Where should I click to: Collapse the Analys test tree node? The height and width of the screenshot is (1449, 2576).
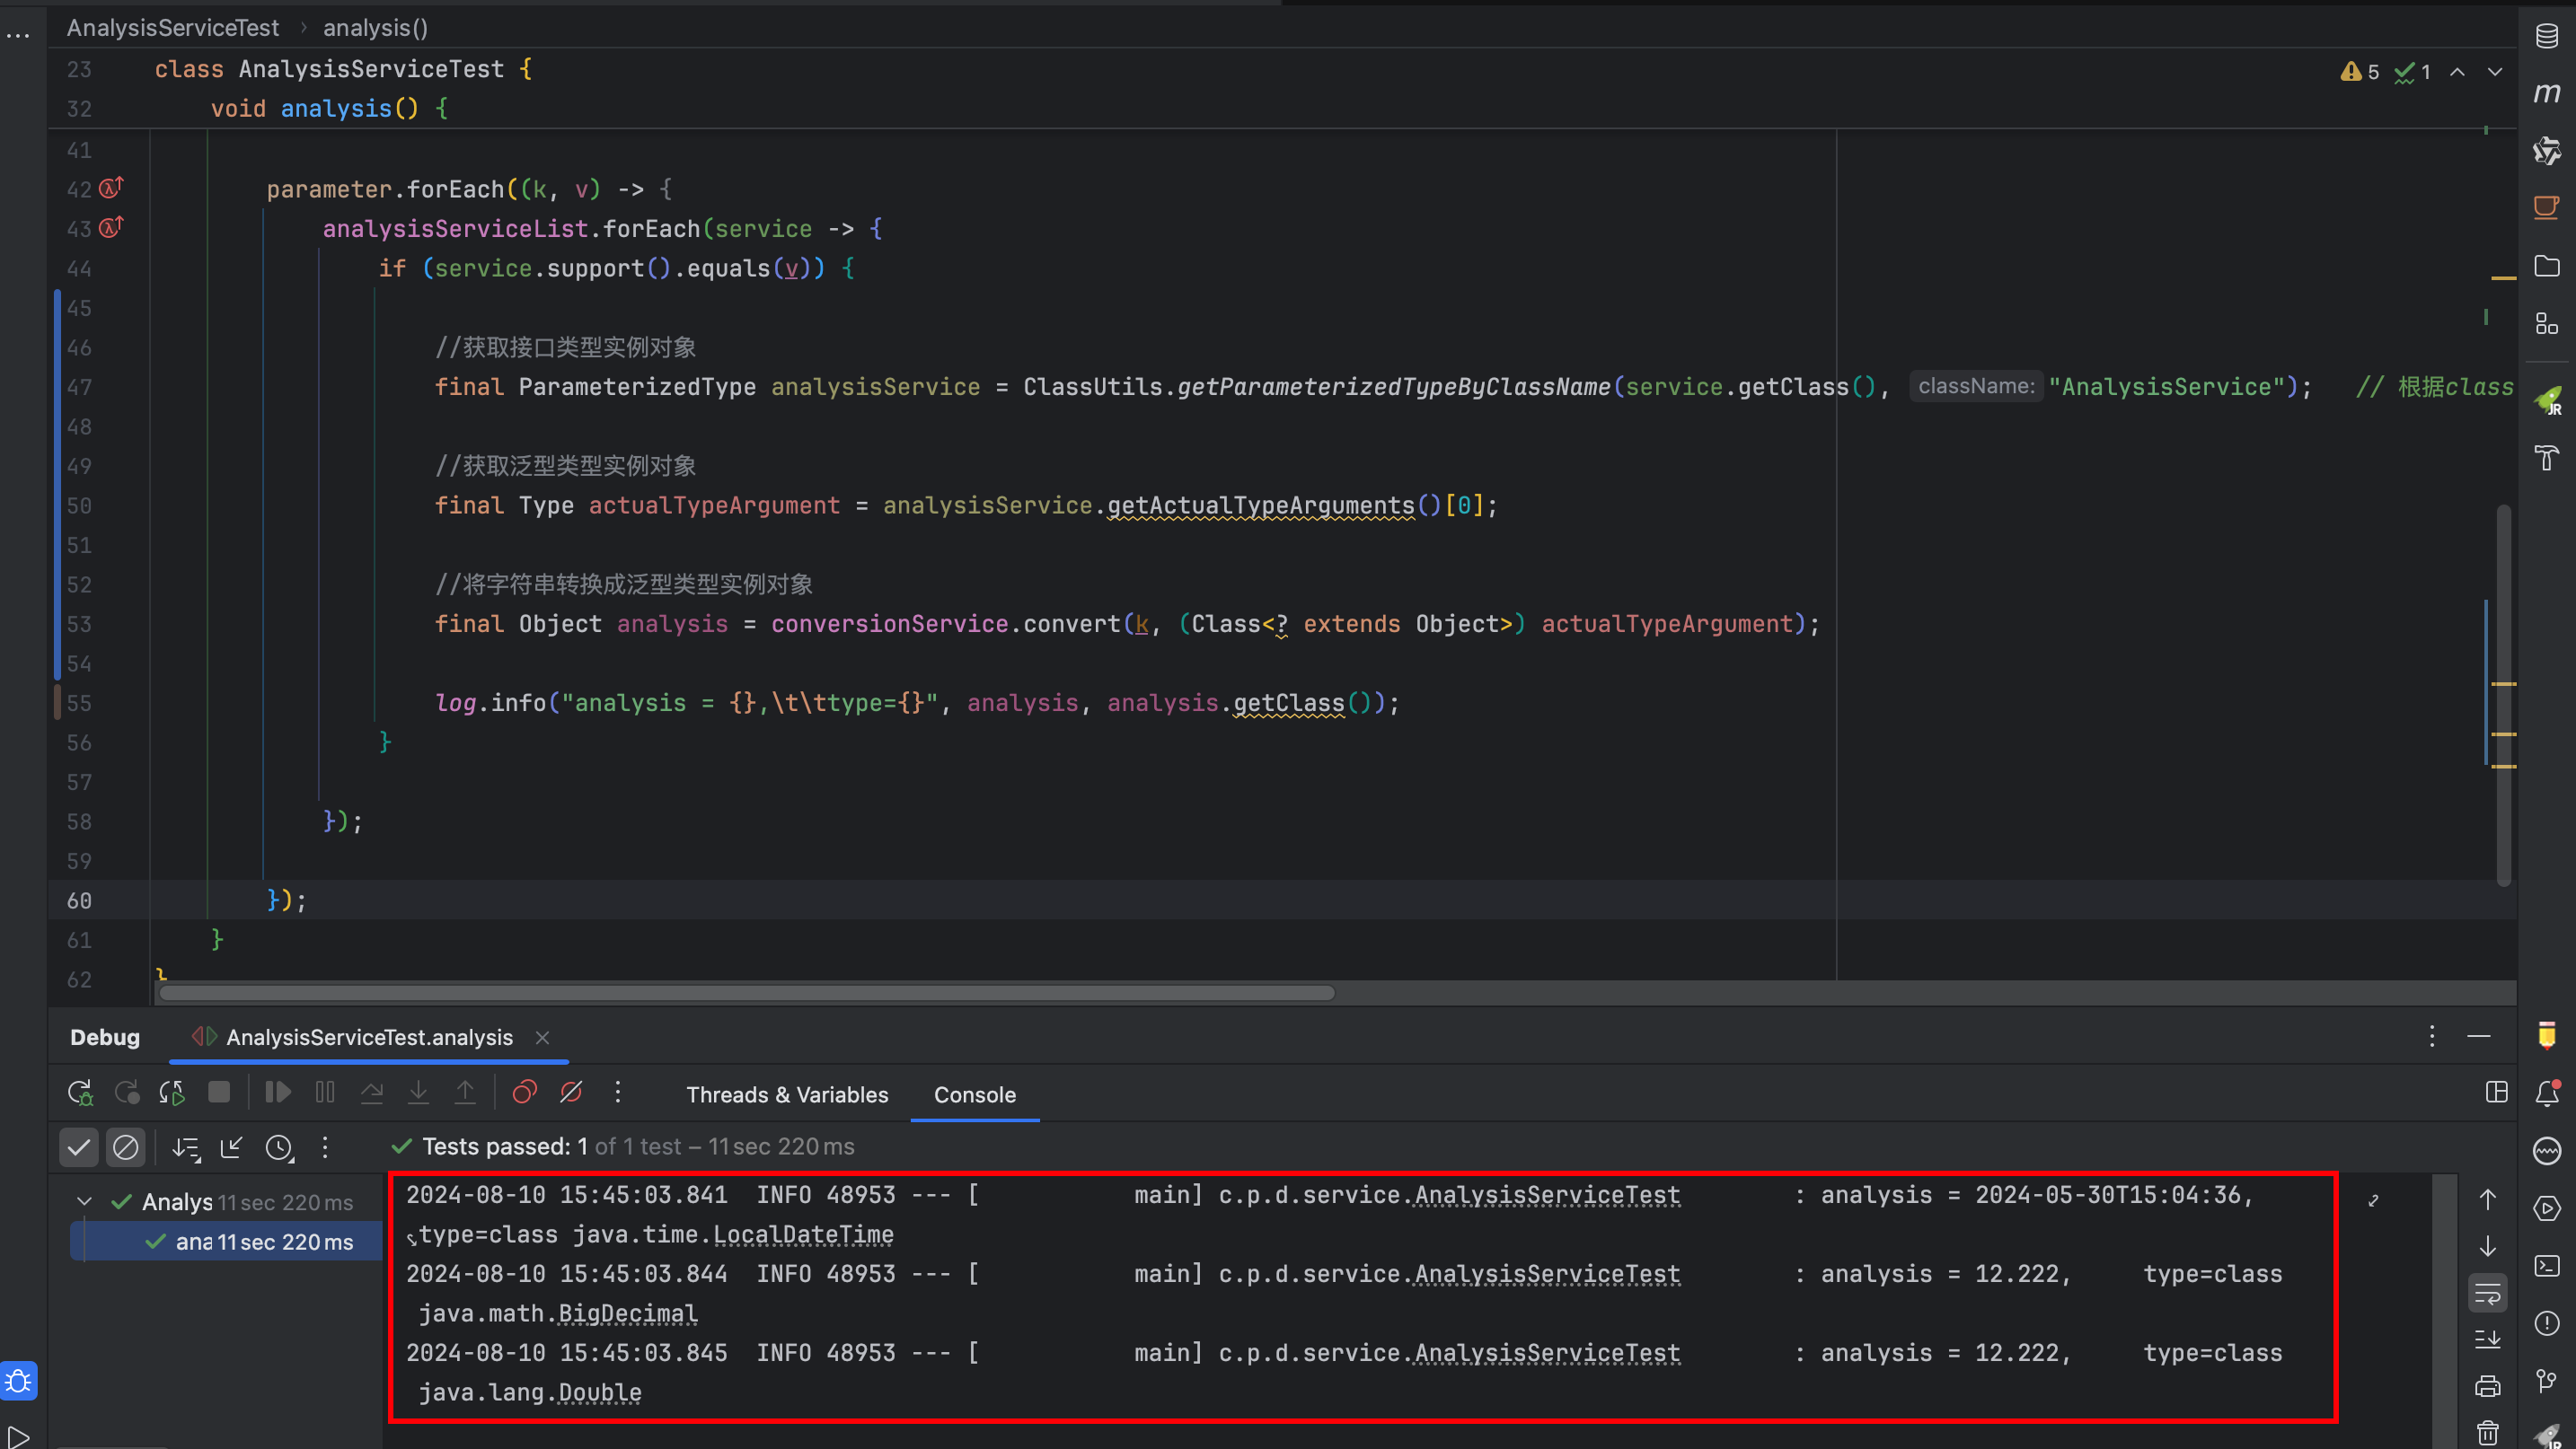(84, 1201)
